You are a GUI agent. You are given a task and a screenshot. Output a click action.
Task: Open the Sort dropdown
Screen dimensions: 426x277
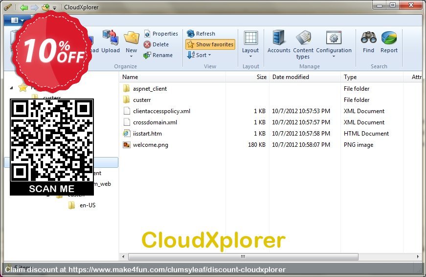point(199,55)
